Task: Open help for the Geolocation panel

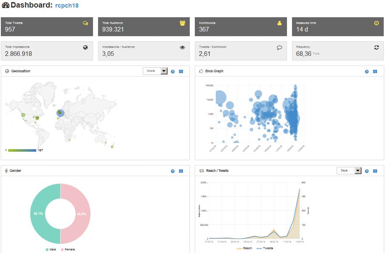Action: coord(173,71)
